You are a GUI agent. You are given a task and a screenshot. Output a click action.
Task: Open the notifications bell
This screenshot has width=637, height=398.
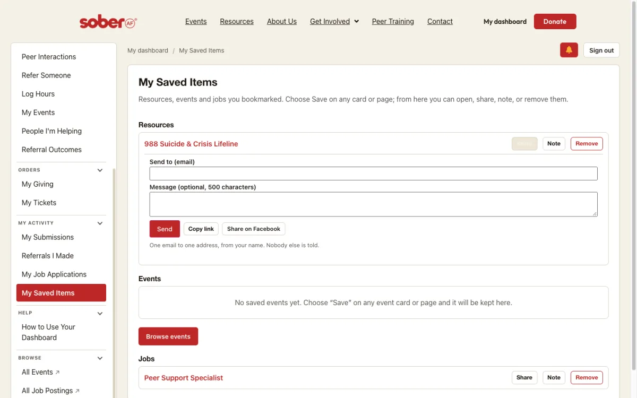[569, 50]
